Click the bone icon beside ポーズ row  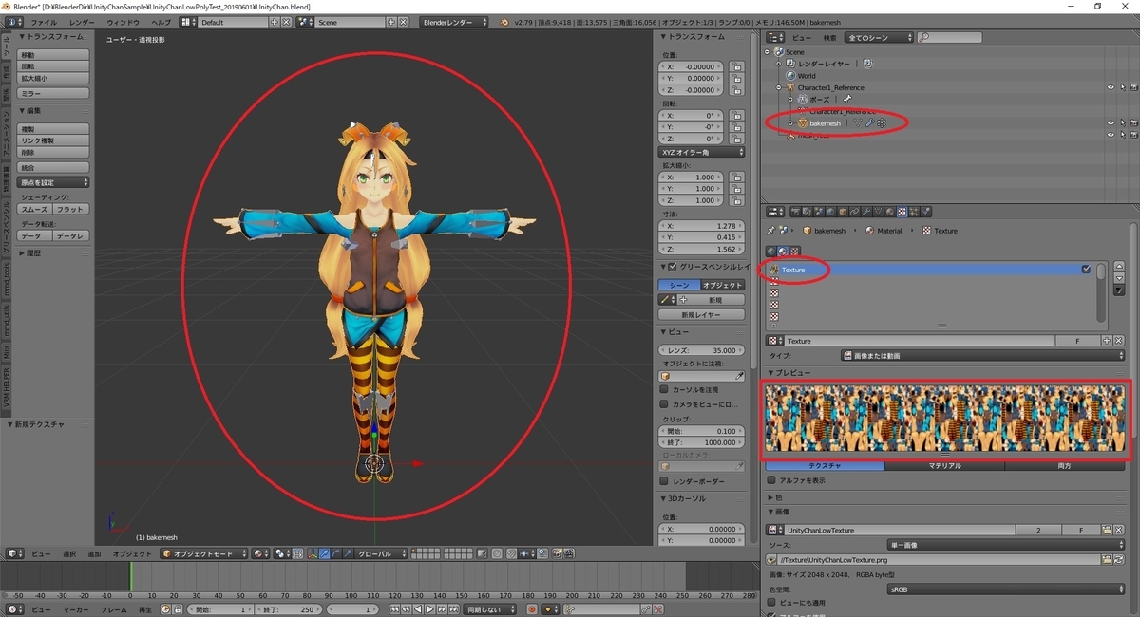pyautogui.click(x=847, y=99)
